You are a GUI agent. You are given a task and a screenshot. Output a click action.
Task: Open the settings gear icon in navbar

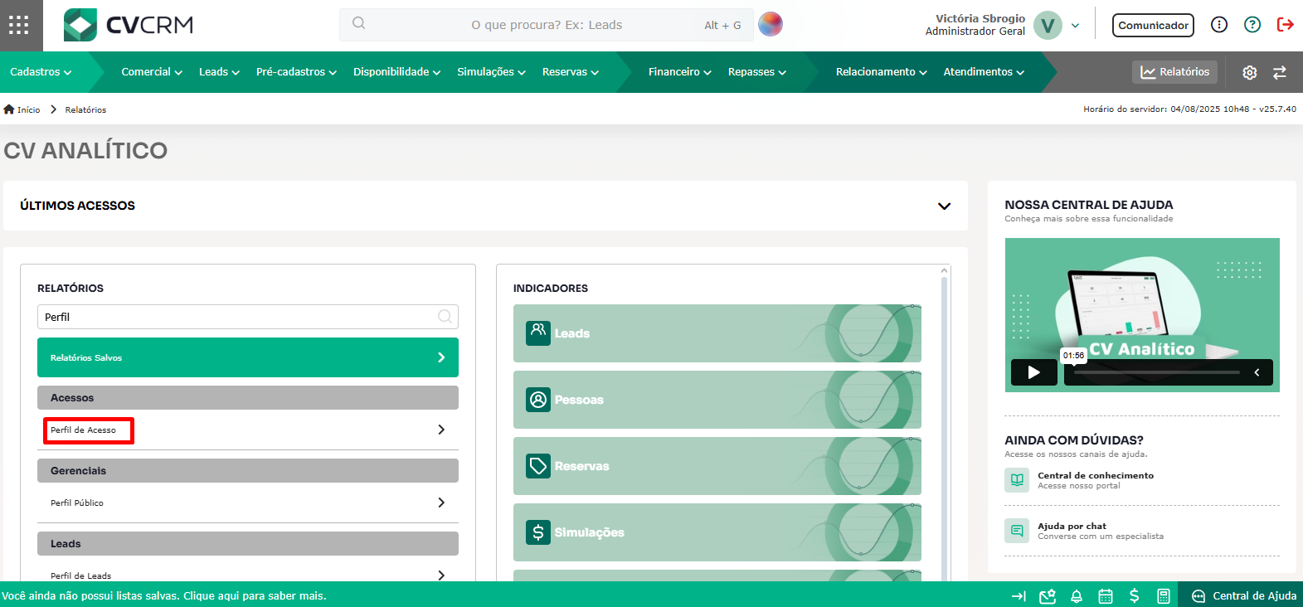(1250, 72)
